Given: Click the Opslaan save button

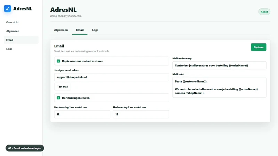Looking at the screenshot, I should [259, 47].
